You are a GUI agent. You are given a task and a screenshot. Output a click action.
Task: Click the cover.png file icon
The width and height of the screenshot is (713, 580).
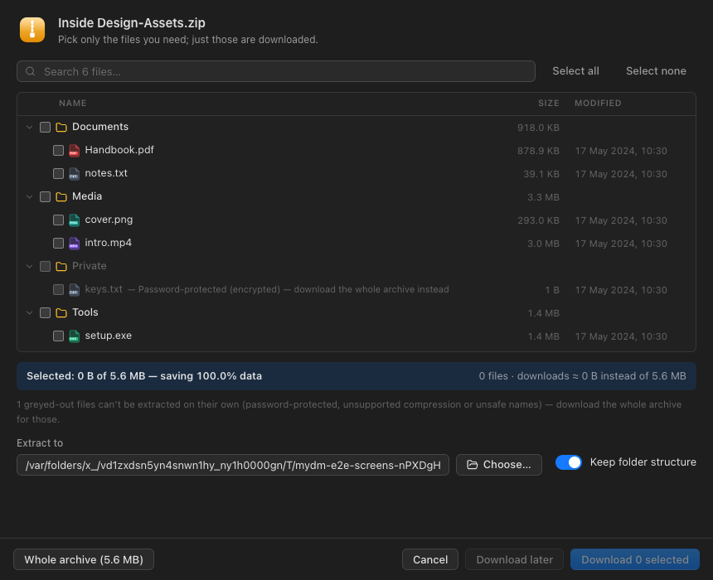[x=74, y=220]
